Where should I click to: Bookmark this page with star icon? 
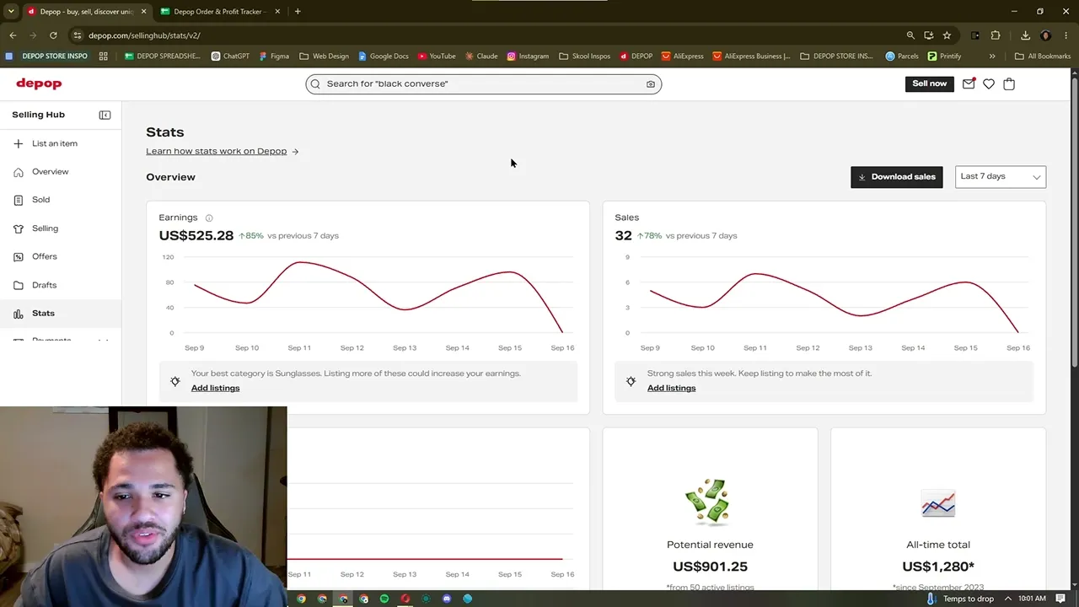coord(947,35)
